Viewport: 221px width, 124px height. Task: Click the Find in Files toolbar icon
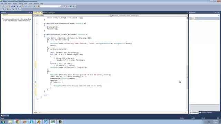pos(38,6)
